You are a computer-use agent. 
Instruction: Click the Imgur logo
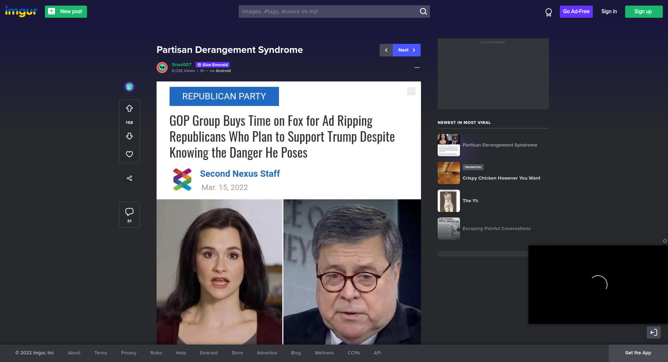click(21, 11)
